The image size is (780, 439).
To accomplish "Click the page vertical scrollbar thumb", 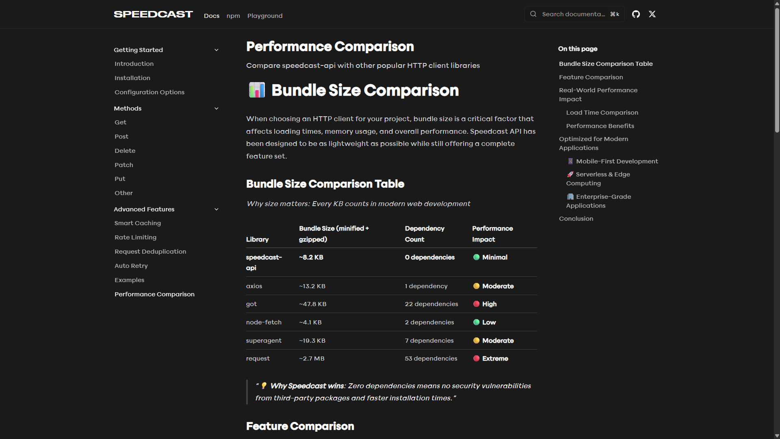I will 777,69.
